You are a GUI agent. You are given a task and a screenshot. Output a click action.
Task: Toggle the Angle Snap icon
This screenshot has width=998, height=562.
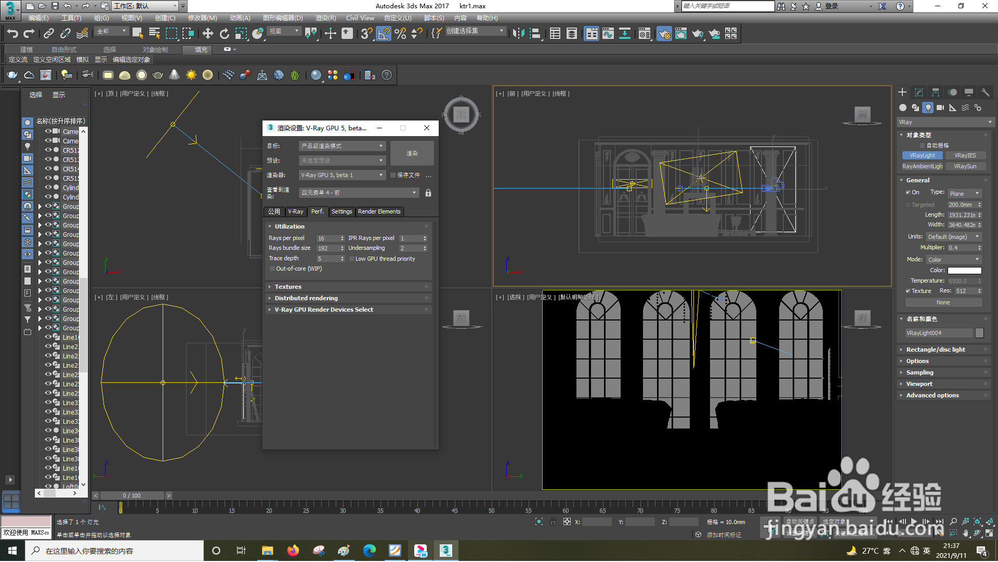[384, 34]
